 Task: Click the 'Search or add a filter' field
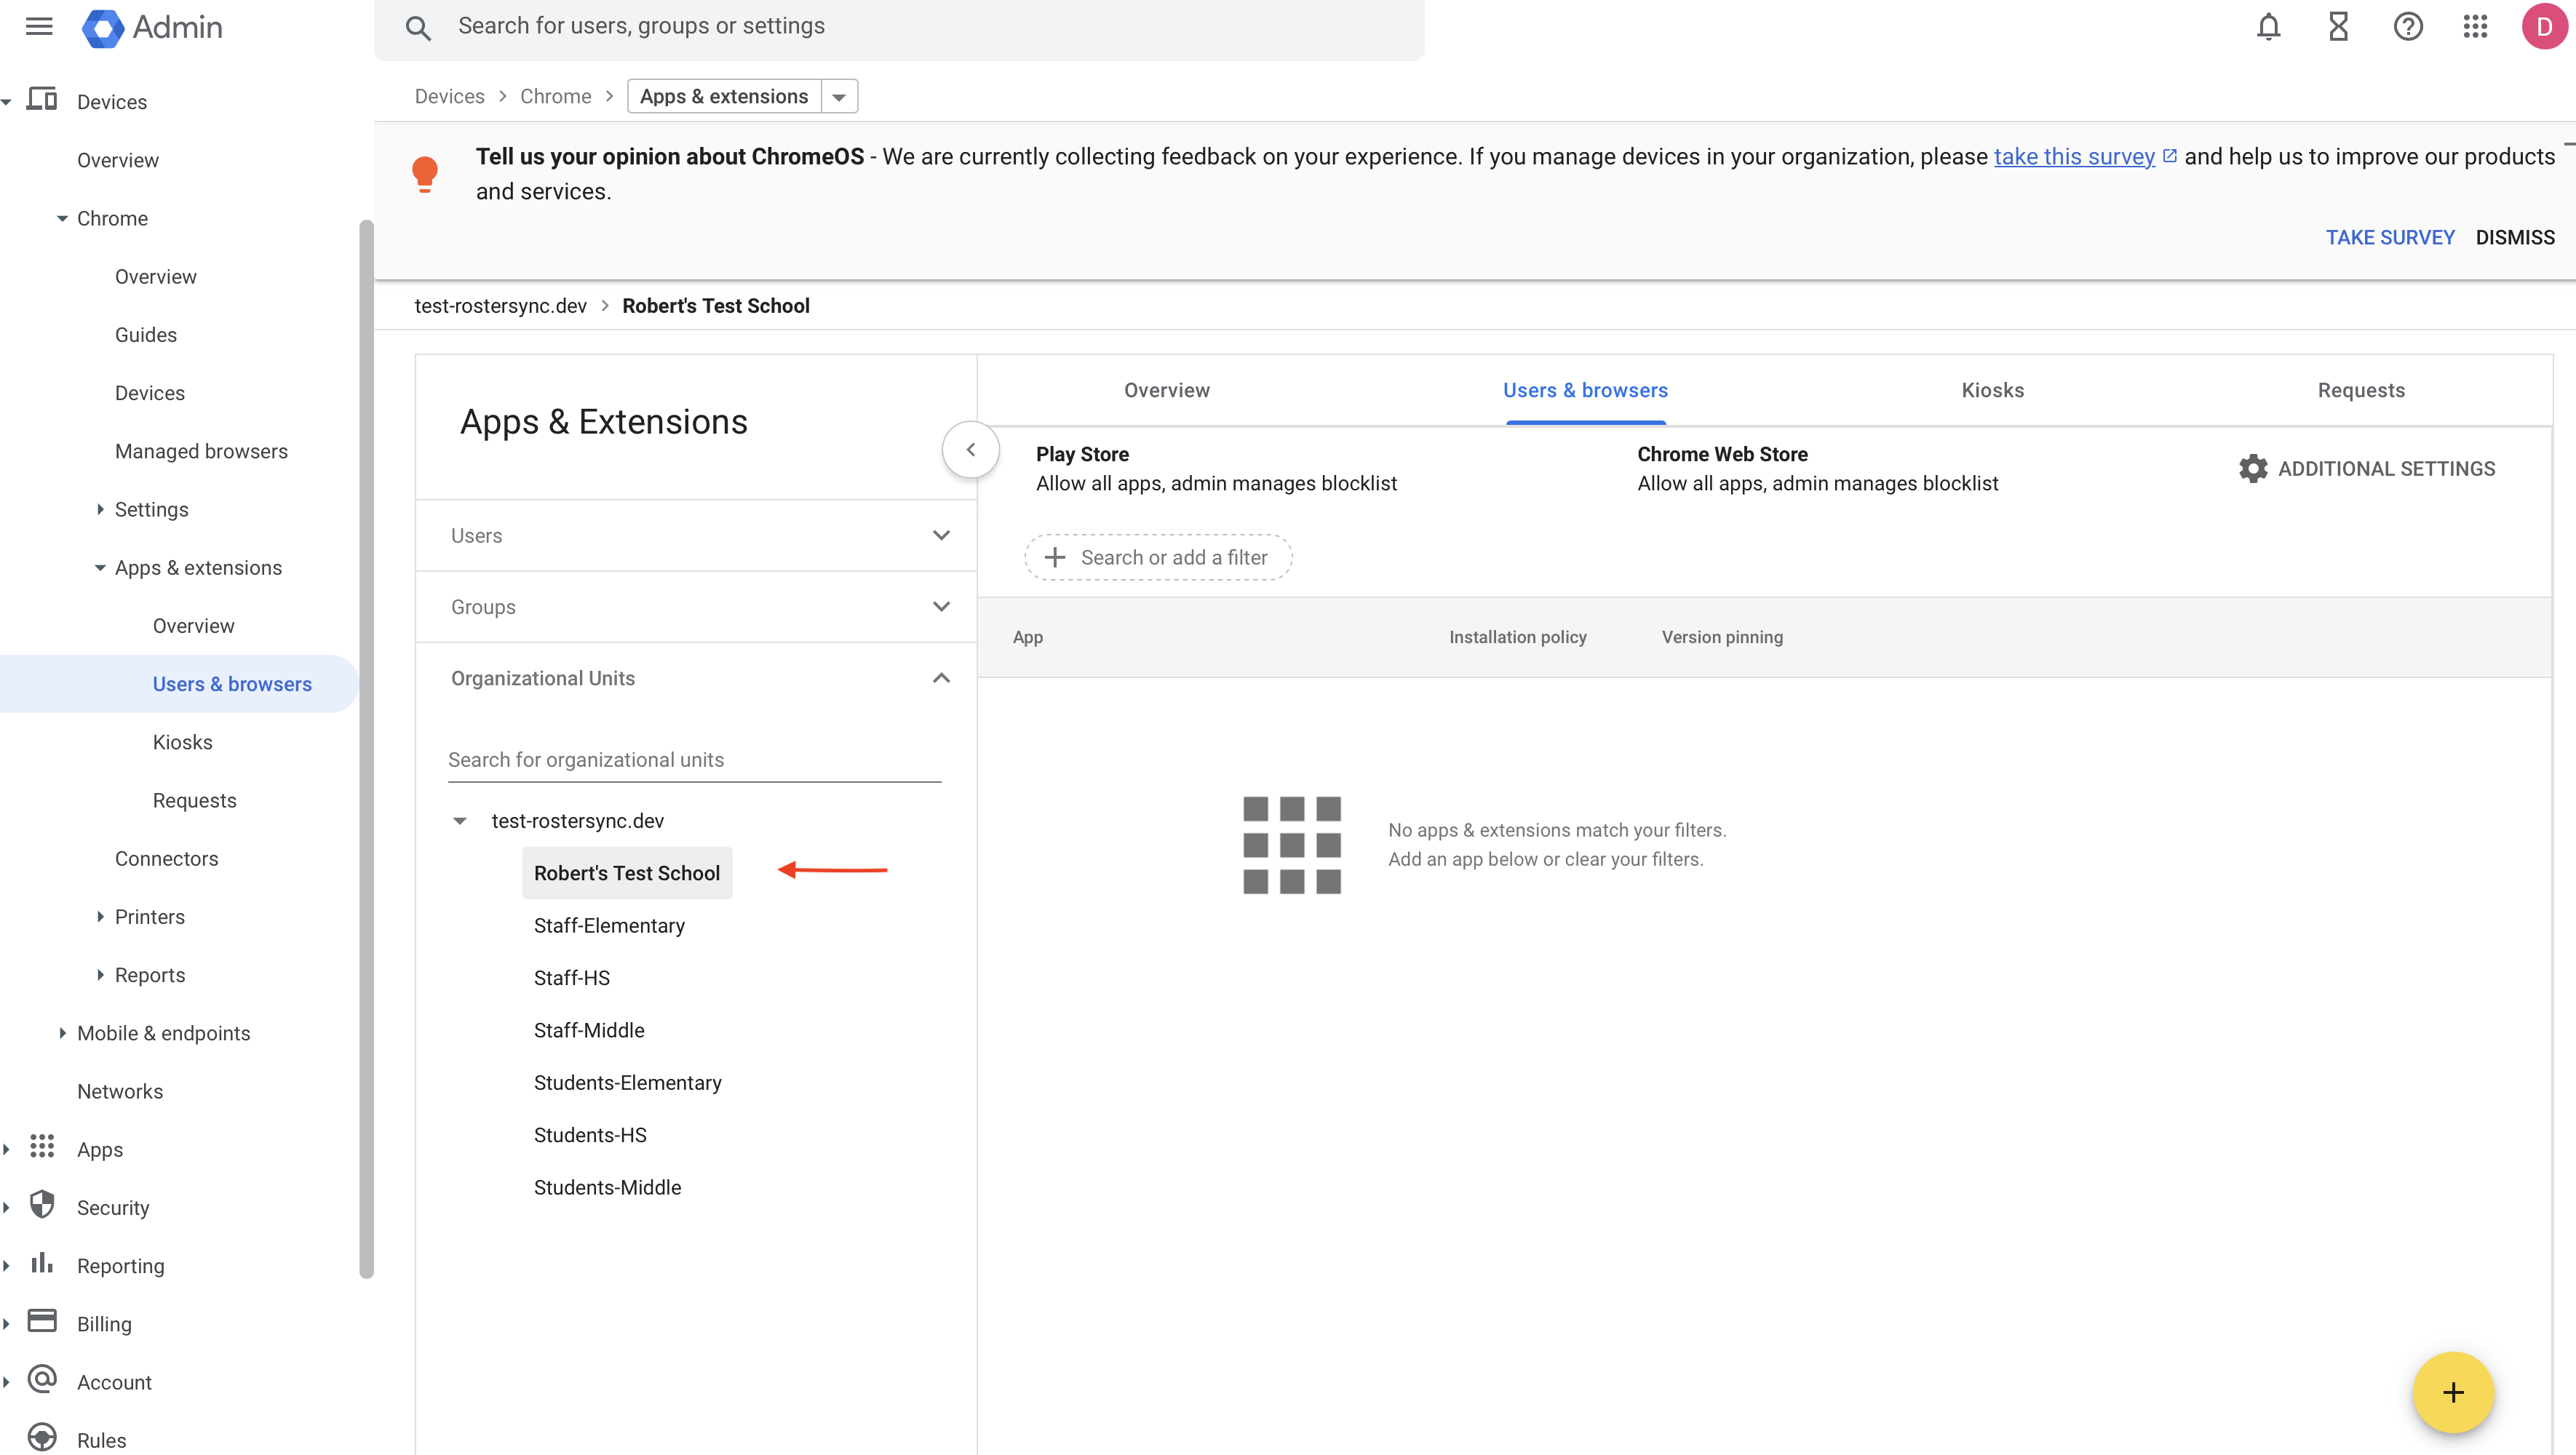click(x=1157, y=557)
